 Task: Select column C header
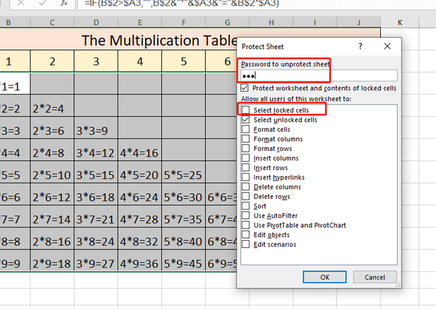(52, 22)
